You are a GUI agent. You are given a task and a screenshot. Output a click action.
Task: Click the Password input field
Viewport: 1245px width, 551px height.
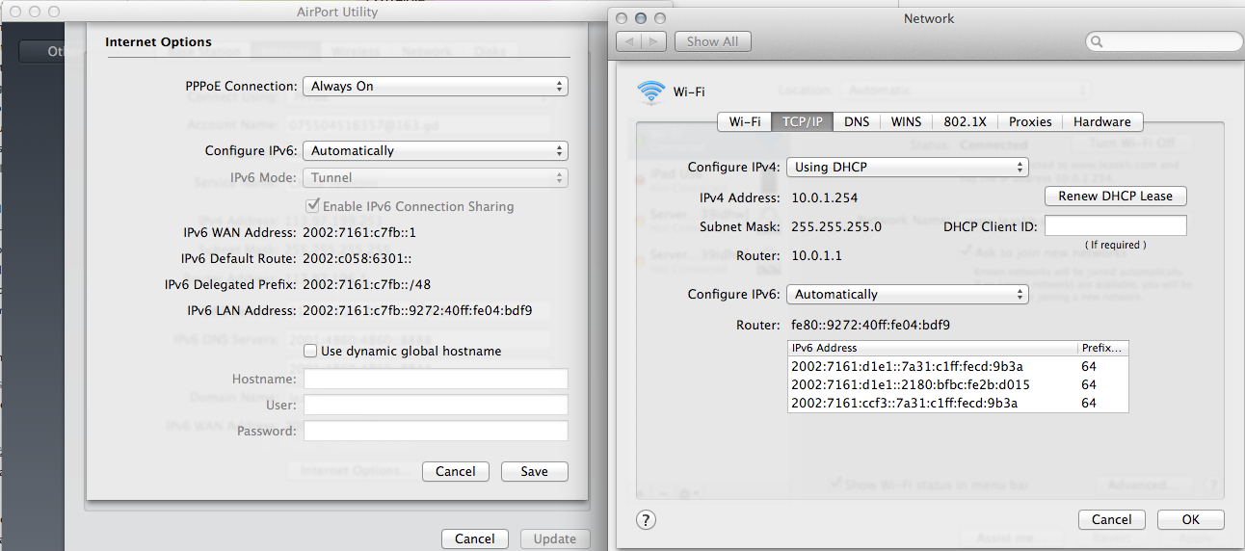[436, 431]
